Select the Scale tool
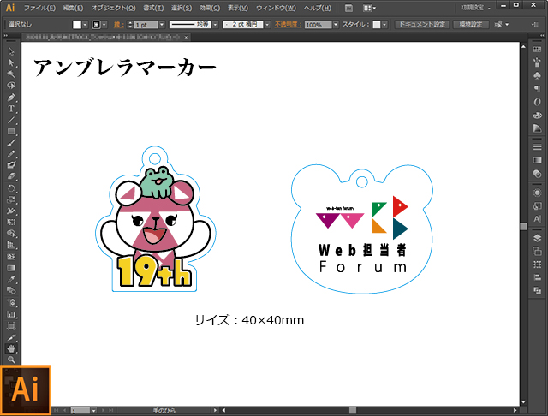 coord(11,199)
